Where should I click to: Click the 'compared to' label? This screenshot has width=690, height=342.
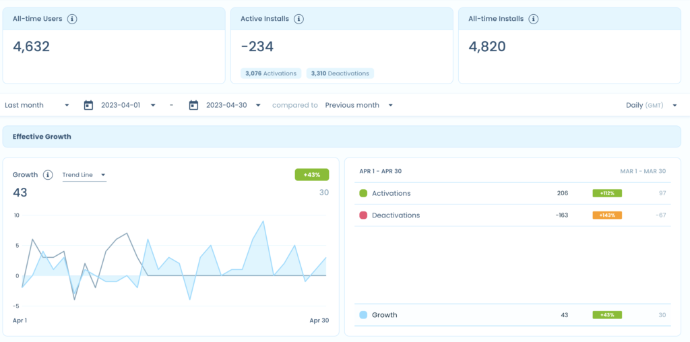click(x=295, y=106)
